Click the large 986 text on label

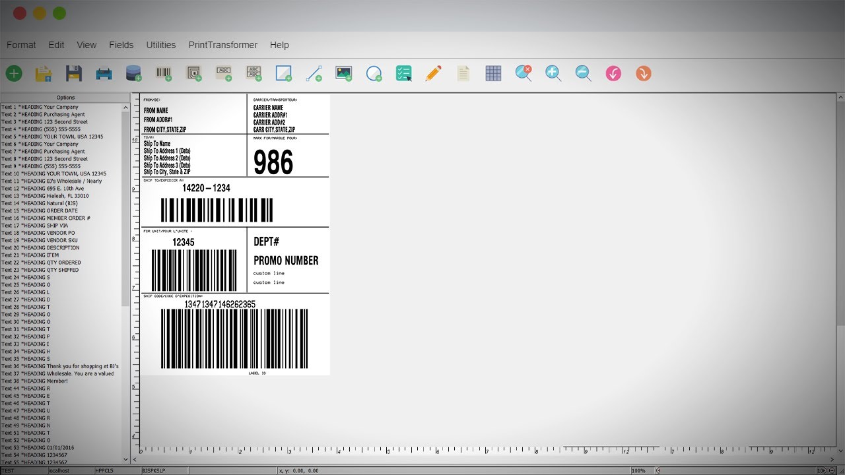click(273, 162)
